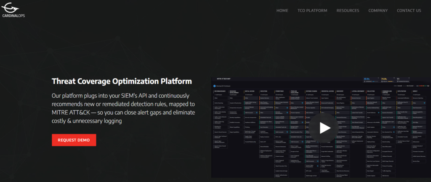Click the IMPACT column header in video
The height and width of the screenshot is (182, 431).
pyautogui.click(x=415, y=91)
